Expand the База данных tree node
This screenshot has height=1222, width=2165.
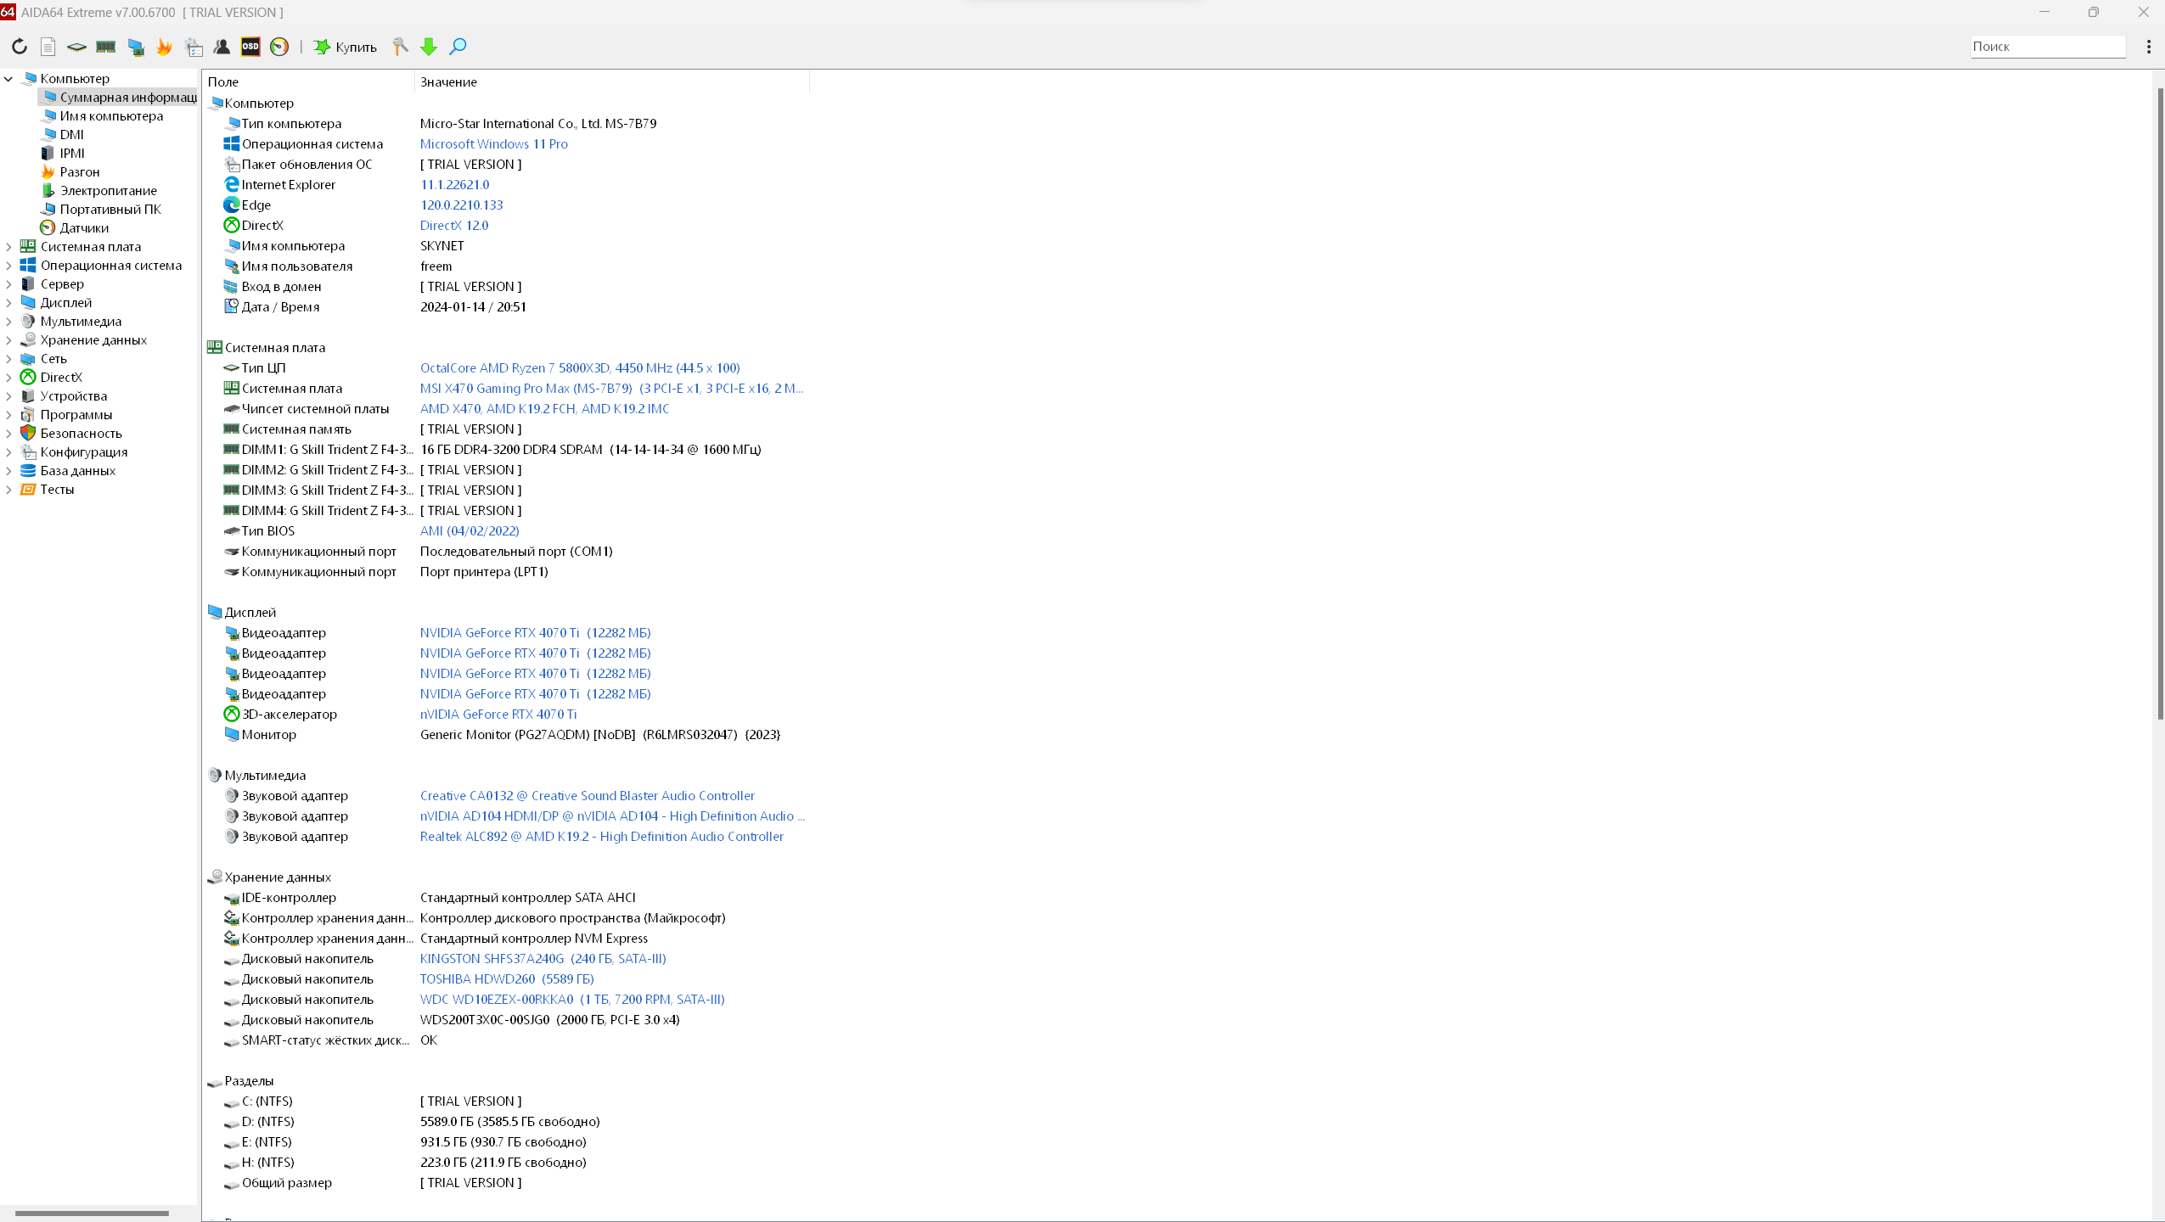(8, 471)
